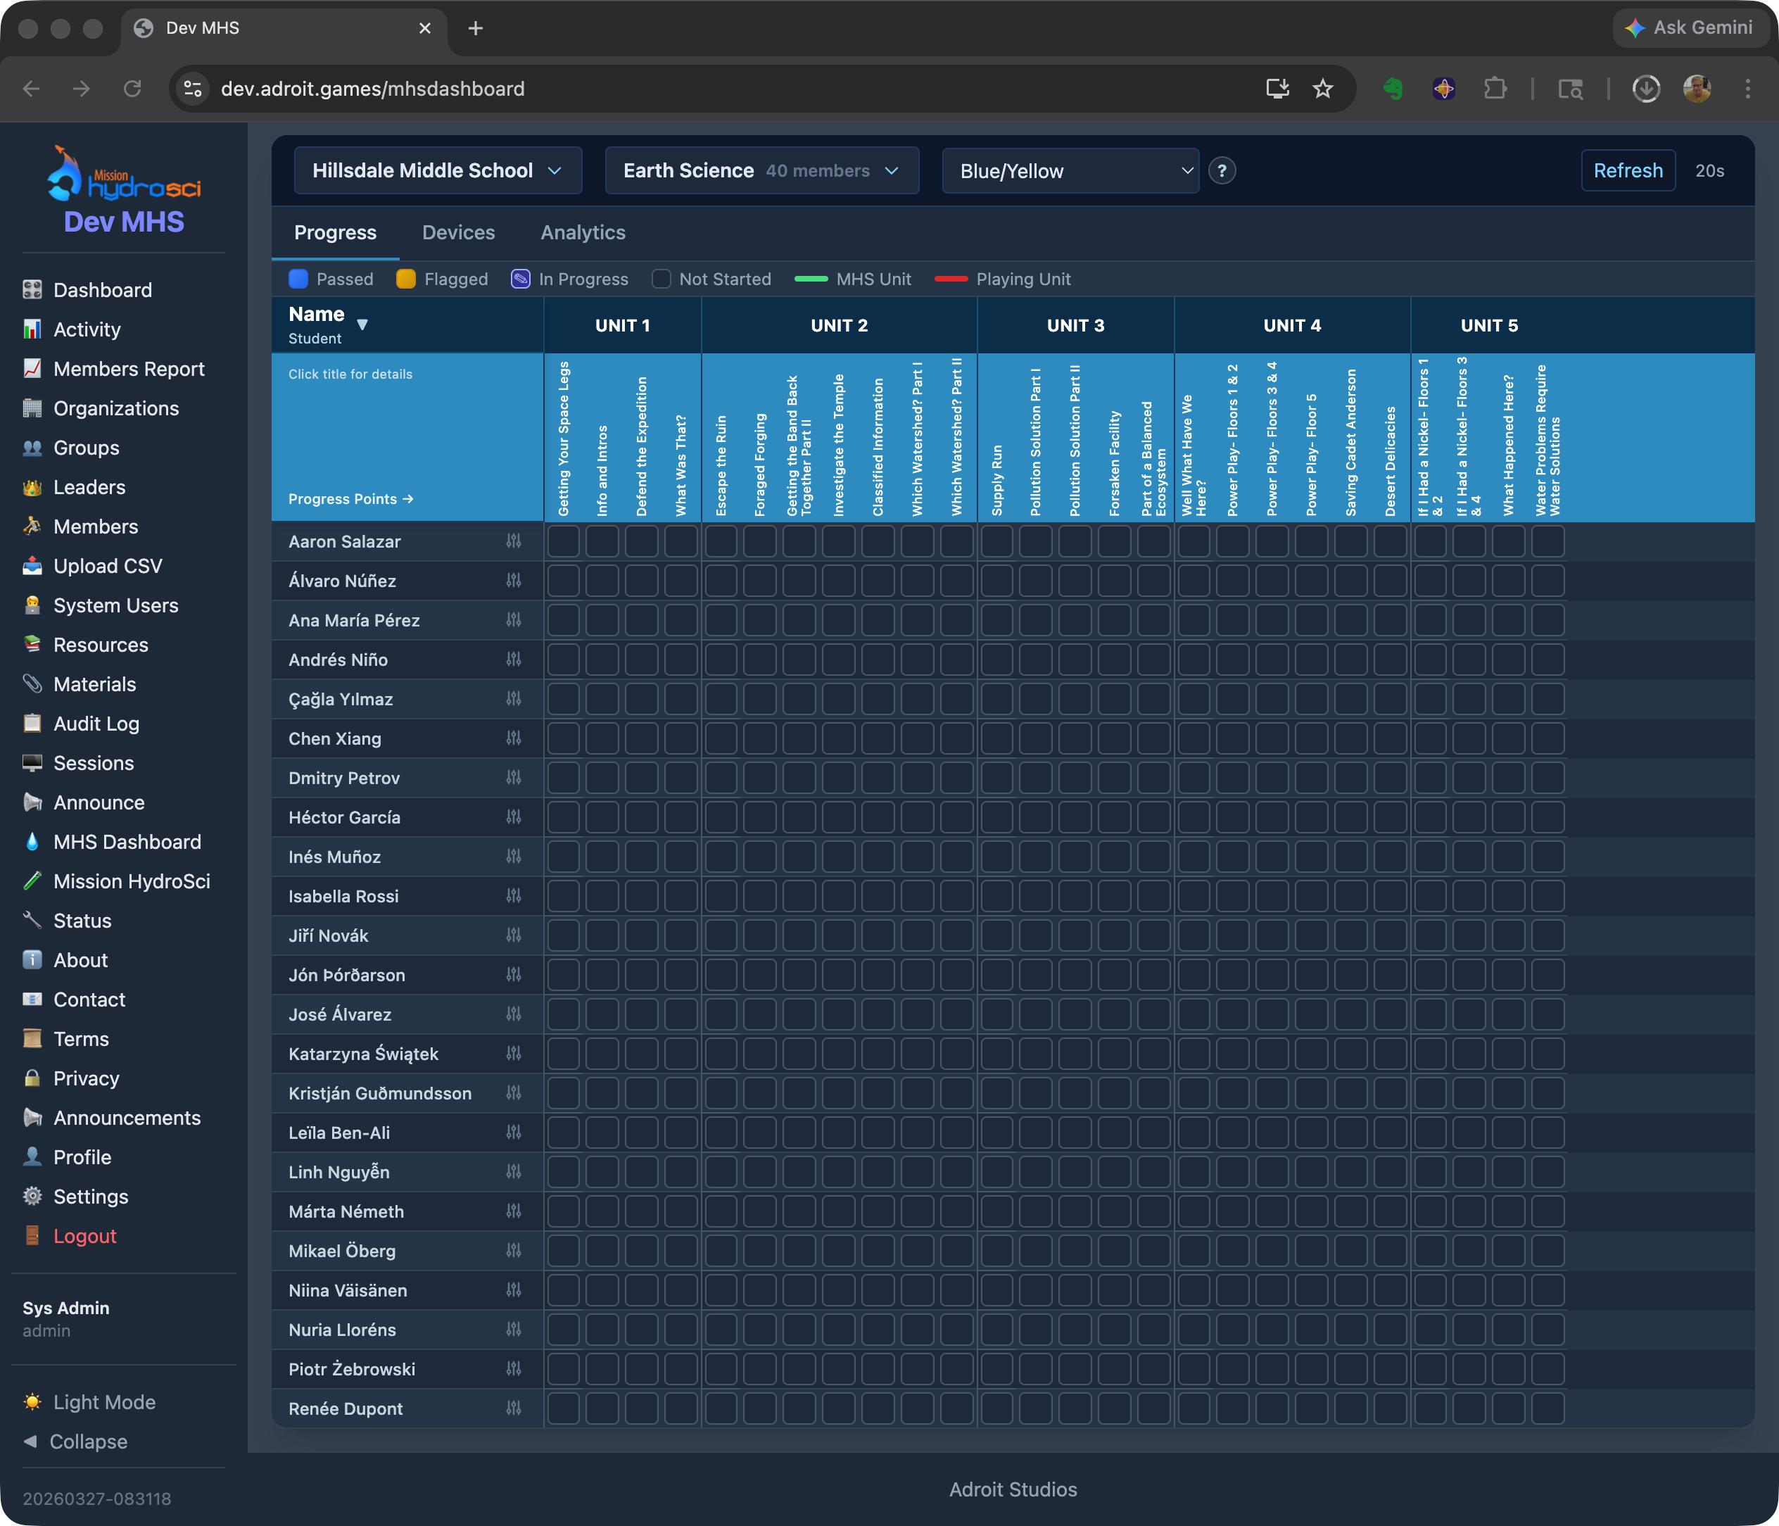Expand the Hillsdale Middle School dropdown
1779x1526 pixels.
coord(437,171)
